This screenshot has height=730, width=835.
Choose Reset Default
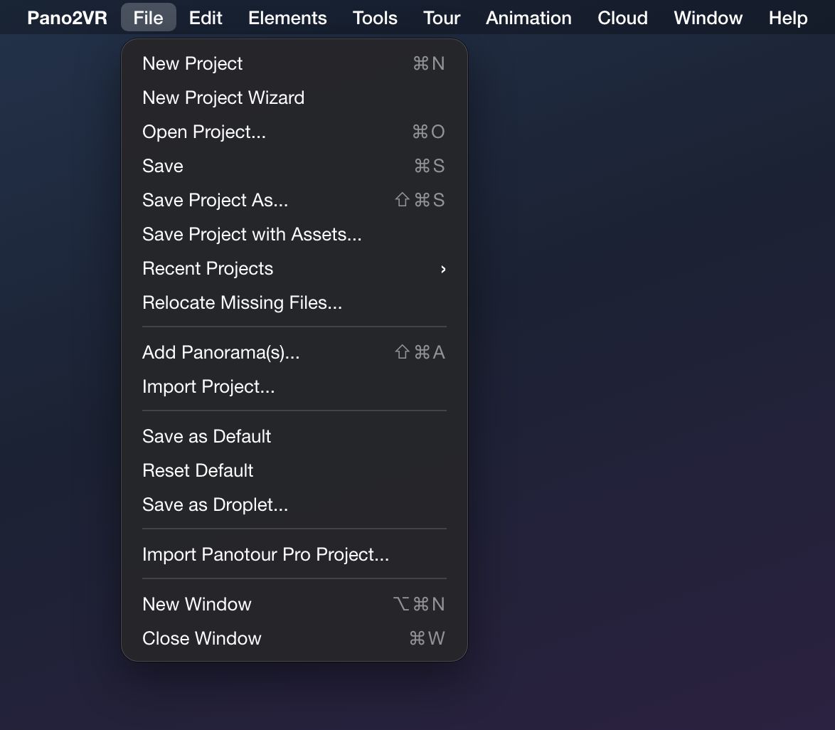click(294, 470)
